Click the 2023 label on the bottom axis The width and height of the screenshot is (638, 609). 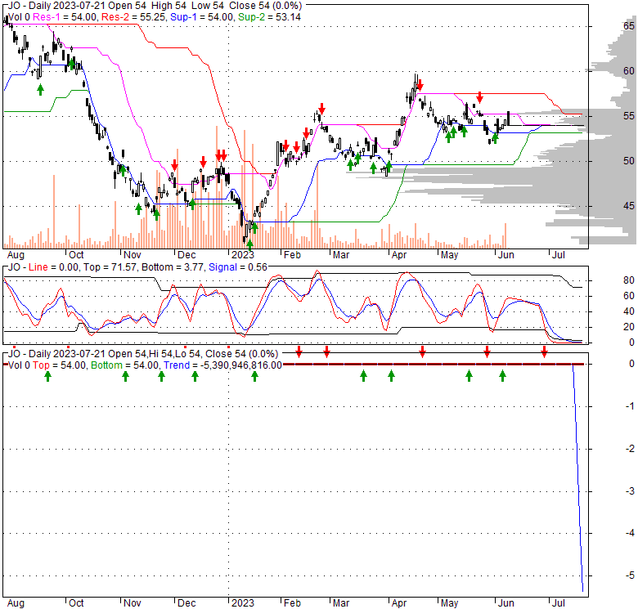click(x=242, y=255)
